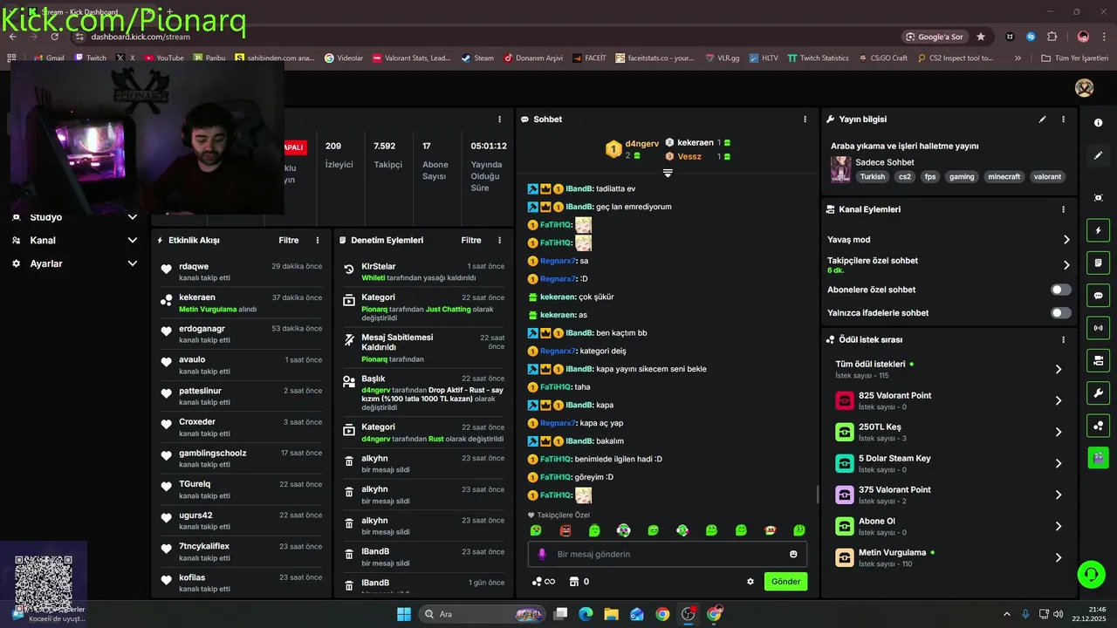Open the YouTube bookmark
The width and height of the screenshot is (1117, 628).
[164, 58]
